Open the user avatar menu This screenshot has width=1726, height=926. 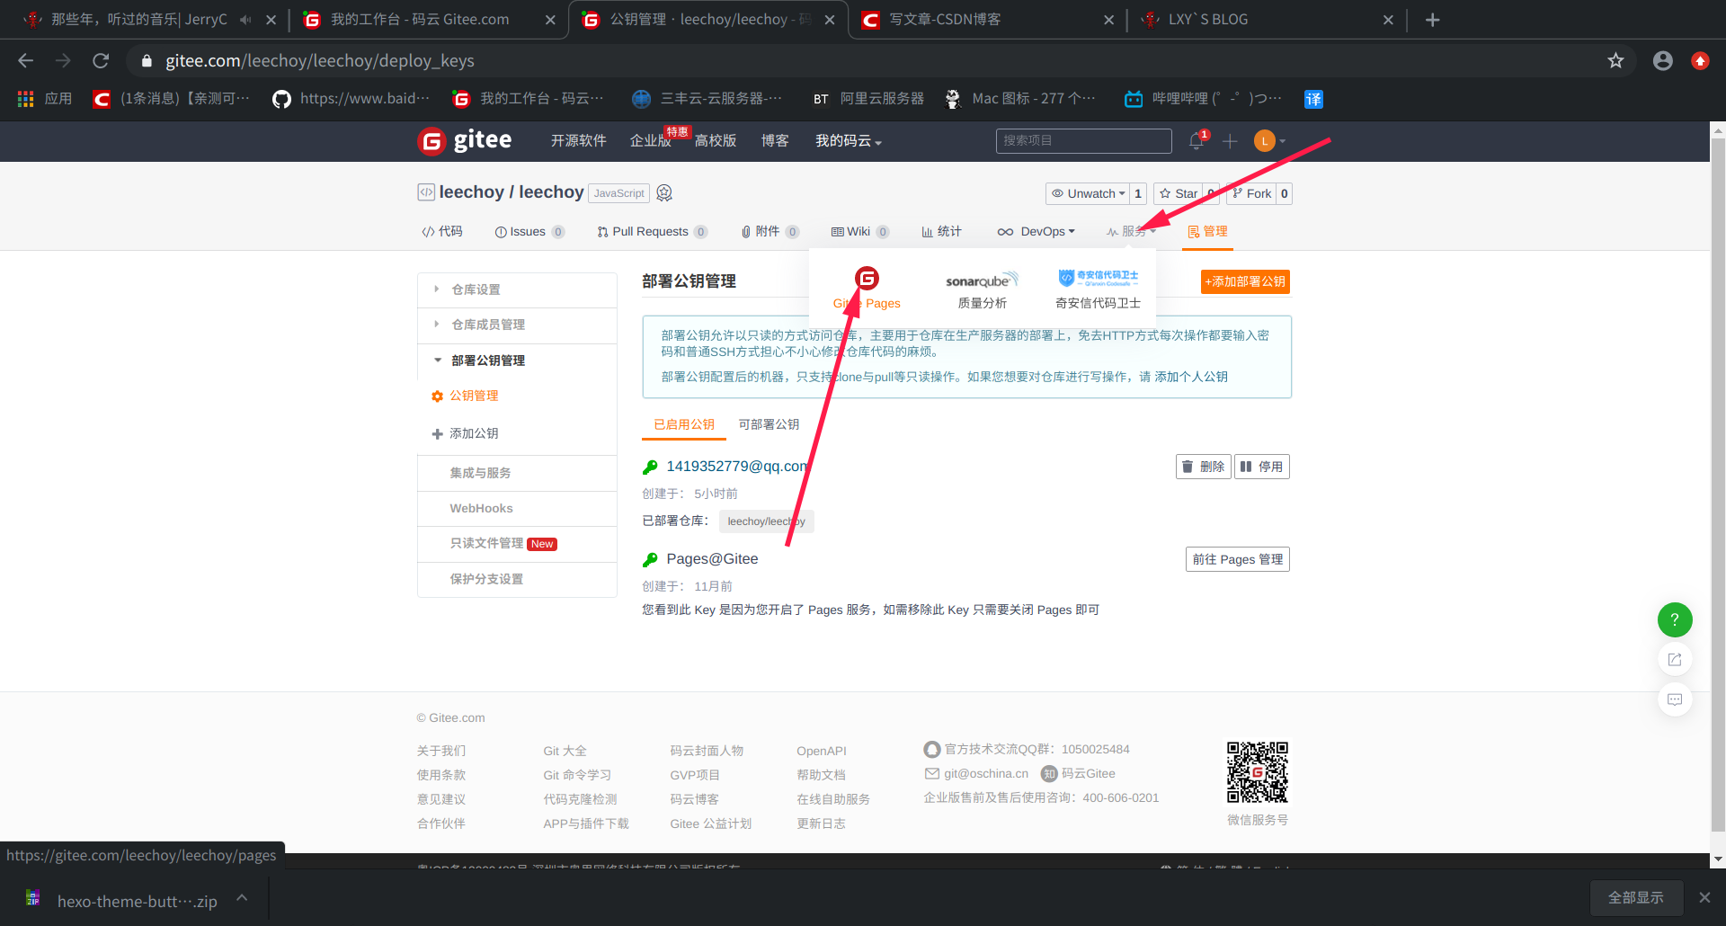pyautogui.click(x=1269, y=141)
